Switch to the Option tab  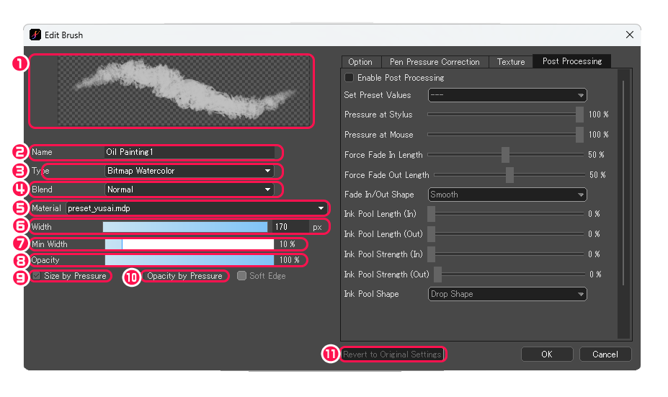point(360,62)
